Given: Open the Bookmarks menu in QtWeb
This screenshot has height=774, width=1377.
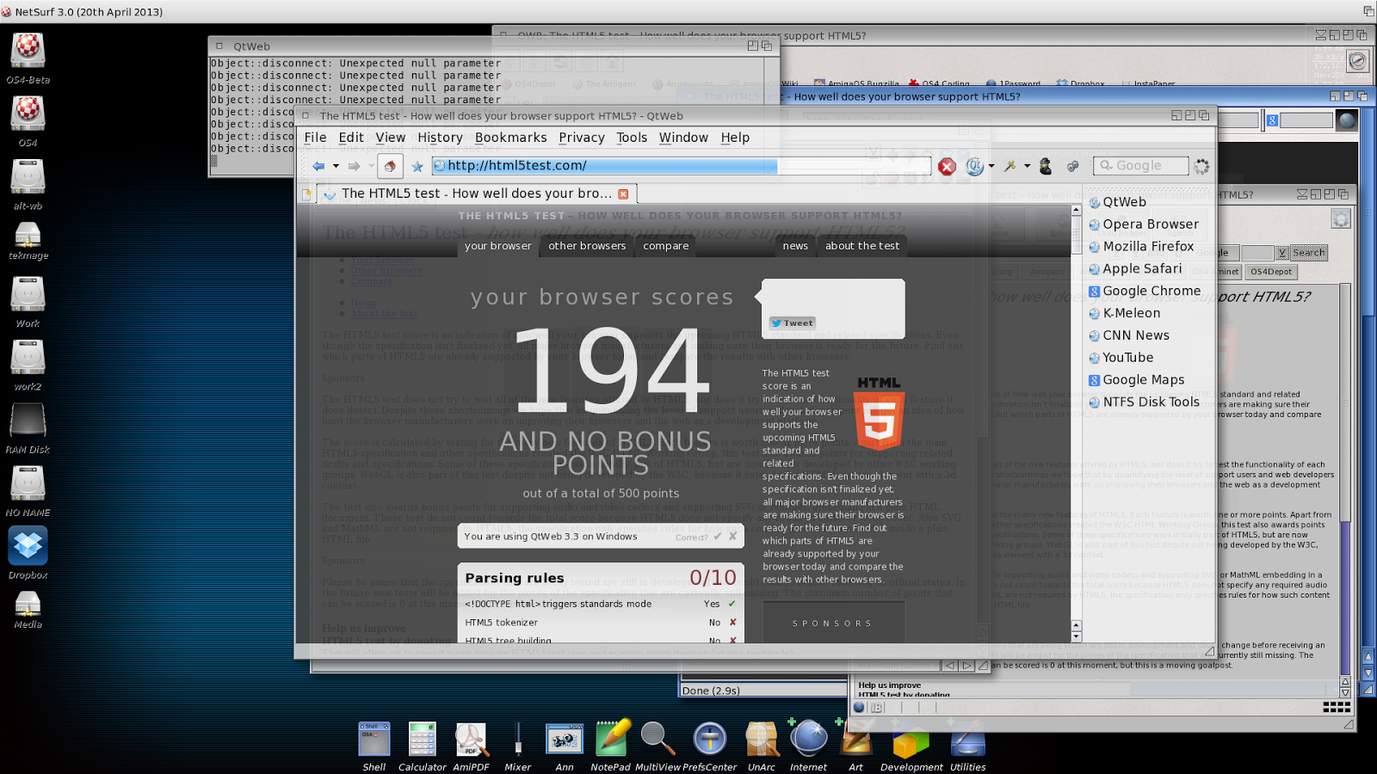Looking at the screenshot, I should 510,138.
